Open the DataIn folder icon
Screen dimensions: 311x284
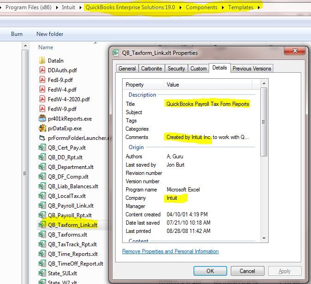click(x=42, y=60)
